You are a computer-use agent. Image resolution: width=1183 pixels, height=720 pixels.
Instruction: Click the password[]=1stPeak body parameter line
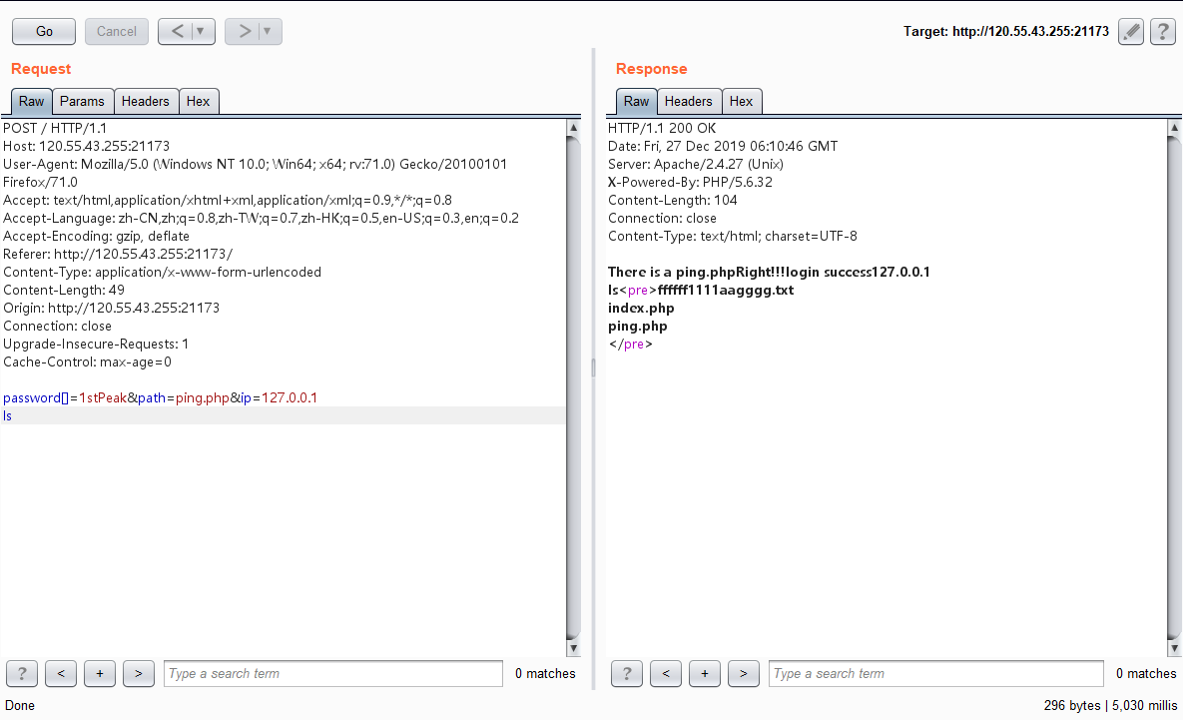click(160, 397)
